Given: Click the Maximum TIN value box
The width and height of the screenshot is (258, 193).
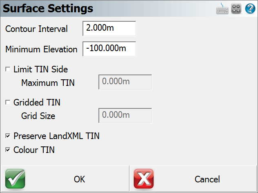Looking at the screenshot, I should (125, 82).
